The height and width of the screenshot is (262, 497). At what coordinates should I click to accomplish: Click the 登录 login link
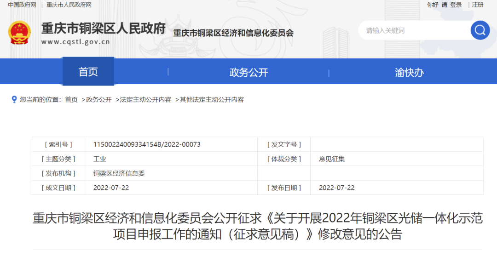point(456,5)
